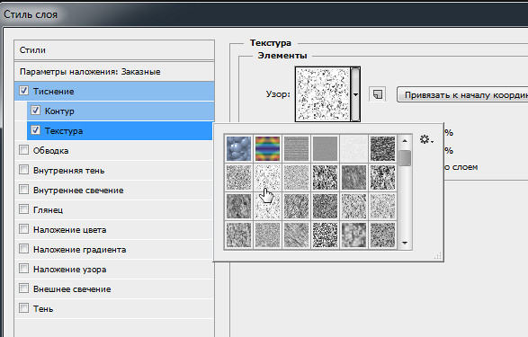Pick third pattern in second grid row
The height and width of the screenshot is (337, 528).
coord(296,177)
